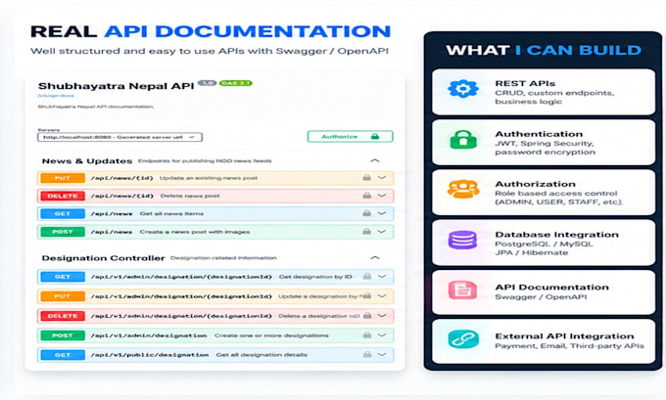Click 'Create one or more designations' text
Screen dimensions: 666x400
271,335
